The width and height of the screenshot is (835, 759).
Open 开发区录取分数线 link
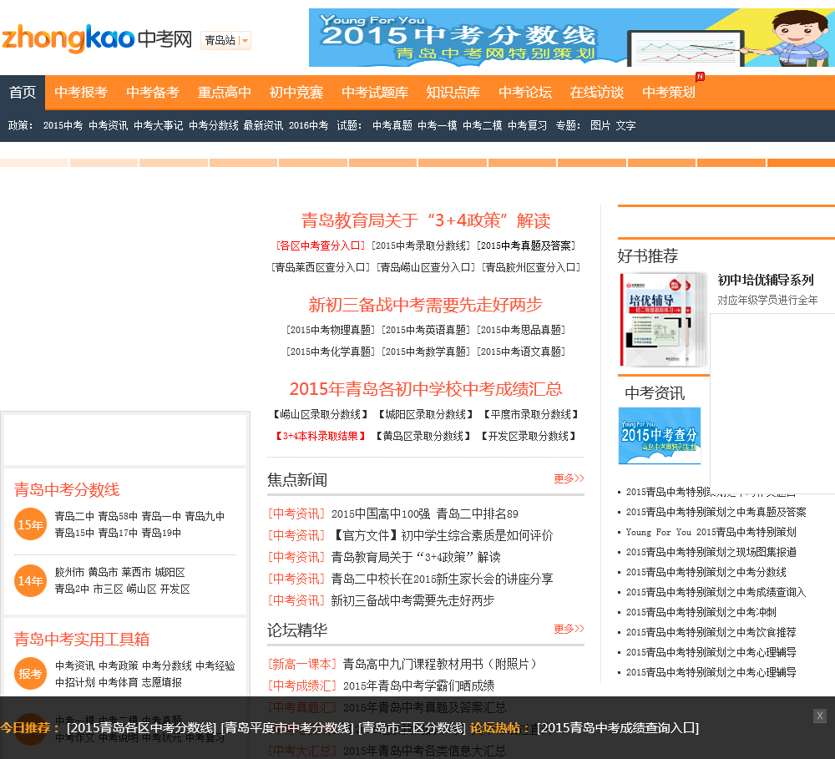click(x=529, y=436)
